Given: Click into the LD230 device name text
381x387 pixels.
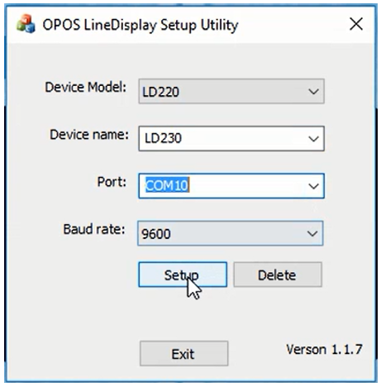Looking at the screenshot, I should click(x=163, y=139).
